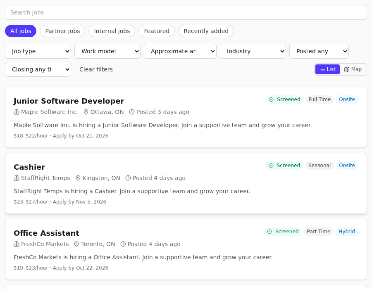Open the Cashier job title
This screenshot has width=372, height=289.
coord(29,167)
